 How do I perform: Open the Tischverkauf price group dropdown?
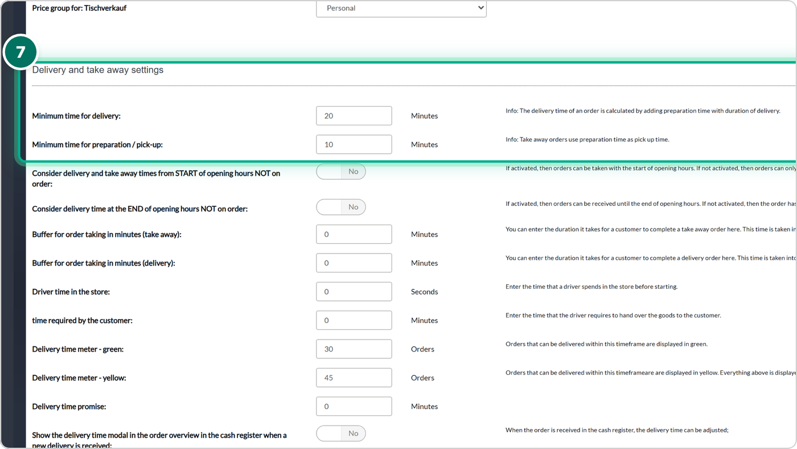(x=401, y=8)
